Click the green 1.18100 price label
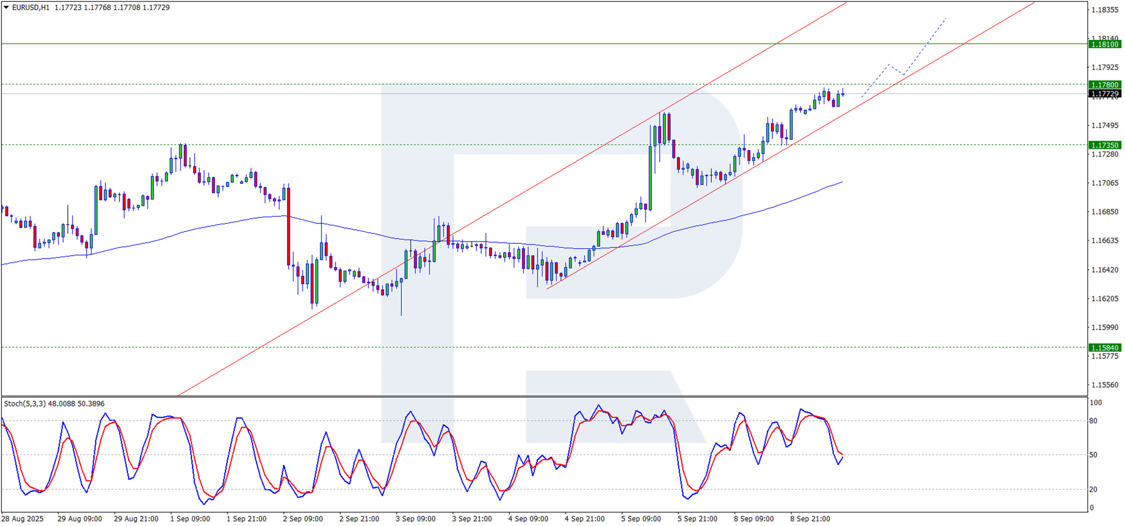Image resolution: width=1125 pixels, height=526 pixels. pos(1104,44)
